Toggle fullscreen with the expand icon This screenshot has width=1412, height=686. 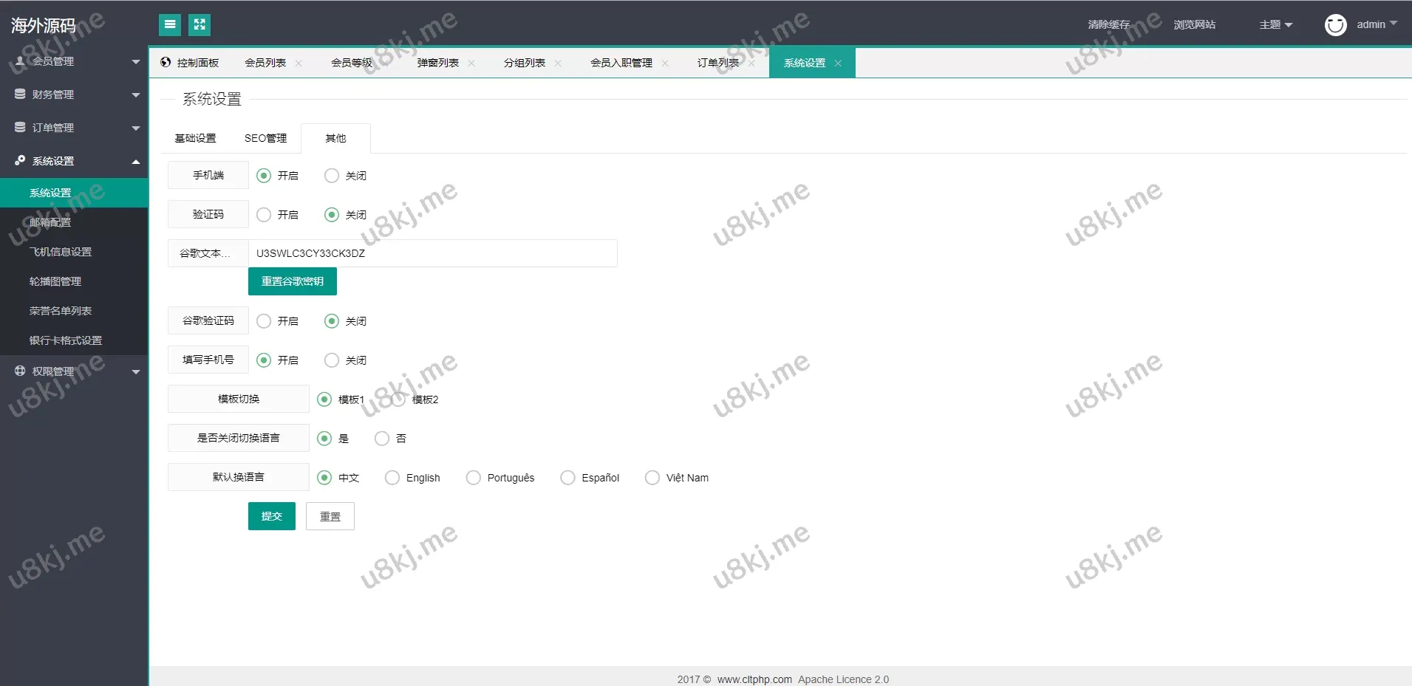pyautogui.click(x=199, y=24)
